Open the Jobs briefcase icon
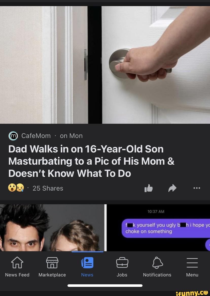Image resolution: width=210 pixels, height=296 pixels. point(122,262)
